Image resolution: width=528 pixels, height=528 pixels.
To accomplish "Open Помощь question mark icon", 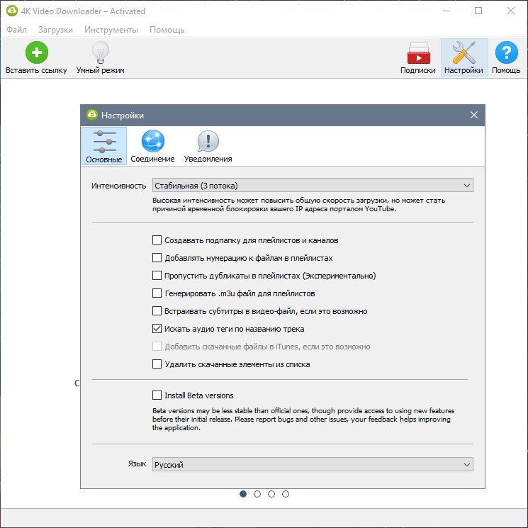I will pos(506,52).
